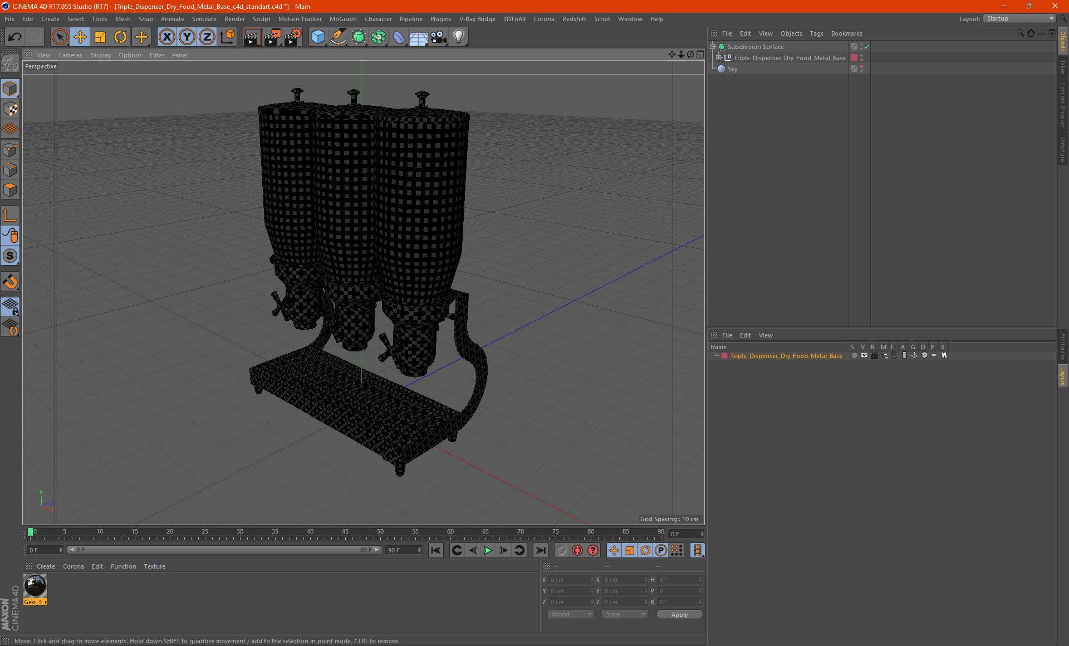Play the animation forward

[488, 550]
